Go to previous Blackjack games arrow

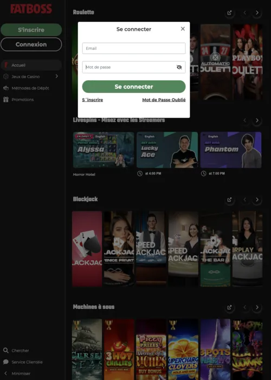(x=245, y=200)
